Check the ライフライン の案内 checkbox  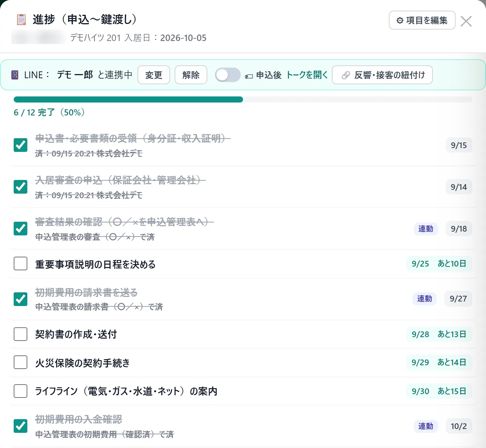pyautogui.click(x=21, y=391)
